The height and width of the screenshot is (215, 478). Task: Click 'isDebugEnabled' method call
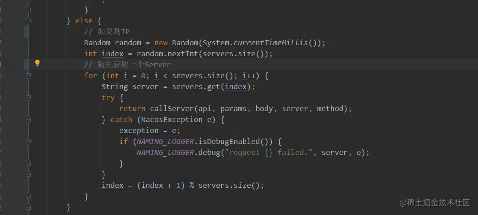click(x=229, y=141)
